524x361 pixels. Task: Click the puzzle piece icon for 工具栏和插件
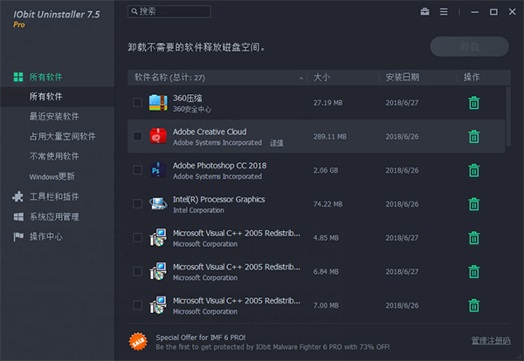tap(17, 196)
